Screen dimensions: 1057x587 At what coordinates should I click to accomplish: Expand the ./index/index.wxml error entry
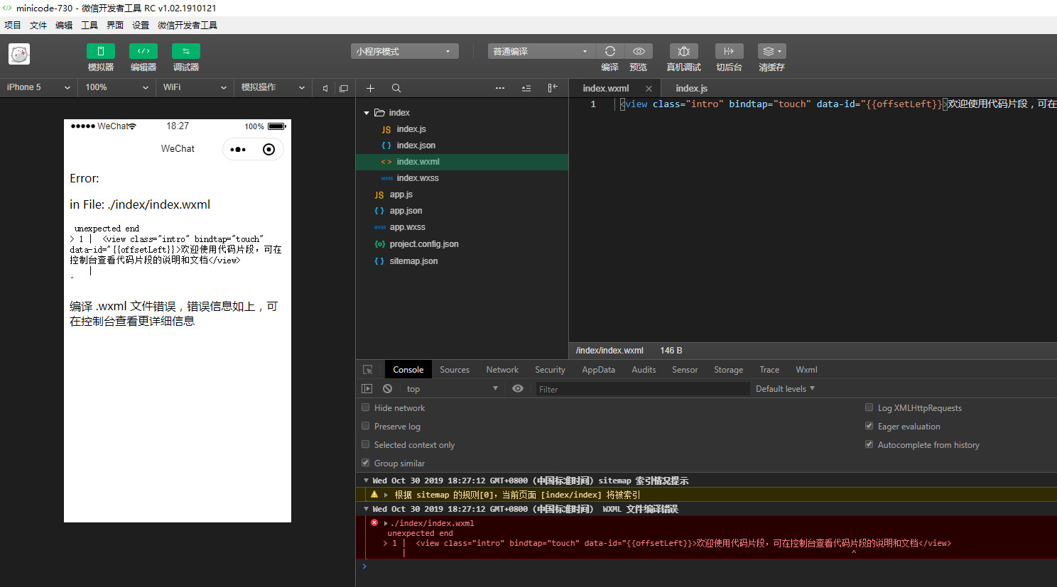click(x=386, y=523)
